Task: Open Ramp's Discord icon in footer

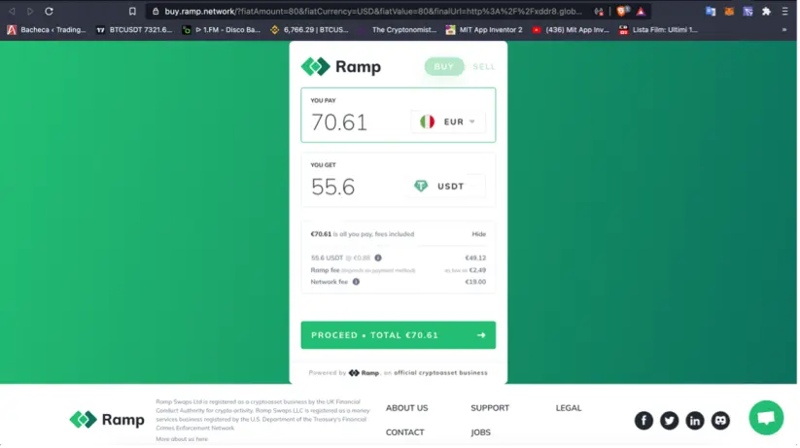Action: coord(720,421)
